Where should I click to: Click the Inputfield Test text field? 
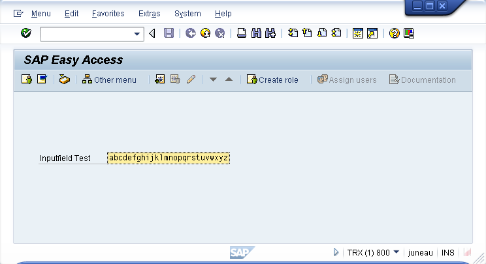169,158
